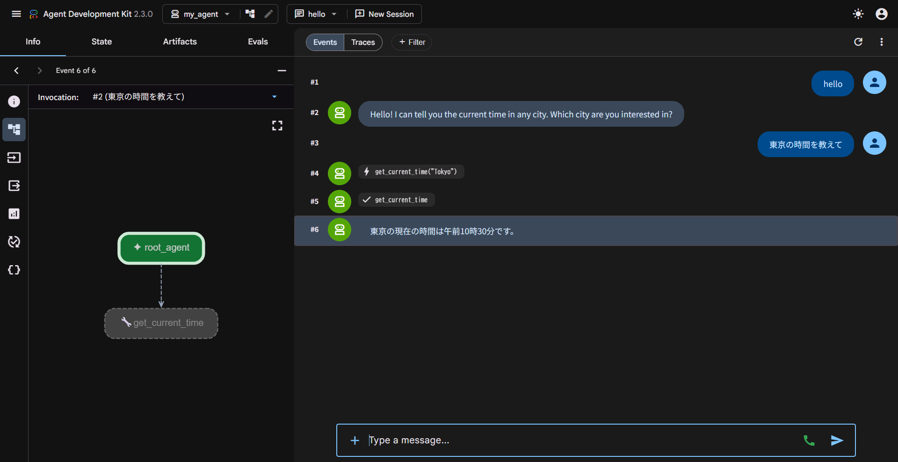898x462 pixels.
Task: Open the request input sidebar icon
Action: point(14,158)
